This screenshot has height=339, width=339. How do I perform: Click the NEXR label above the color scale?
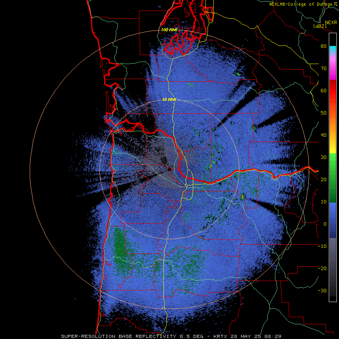pos(331,23)
